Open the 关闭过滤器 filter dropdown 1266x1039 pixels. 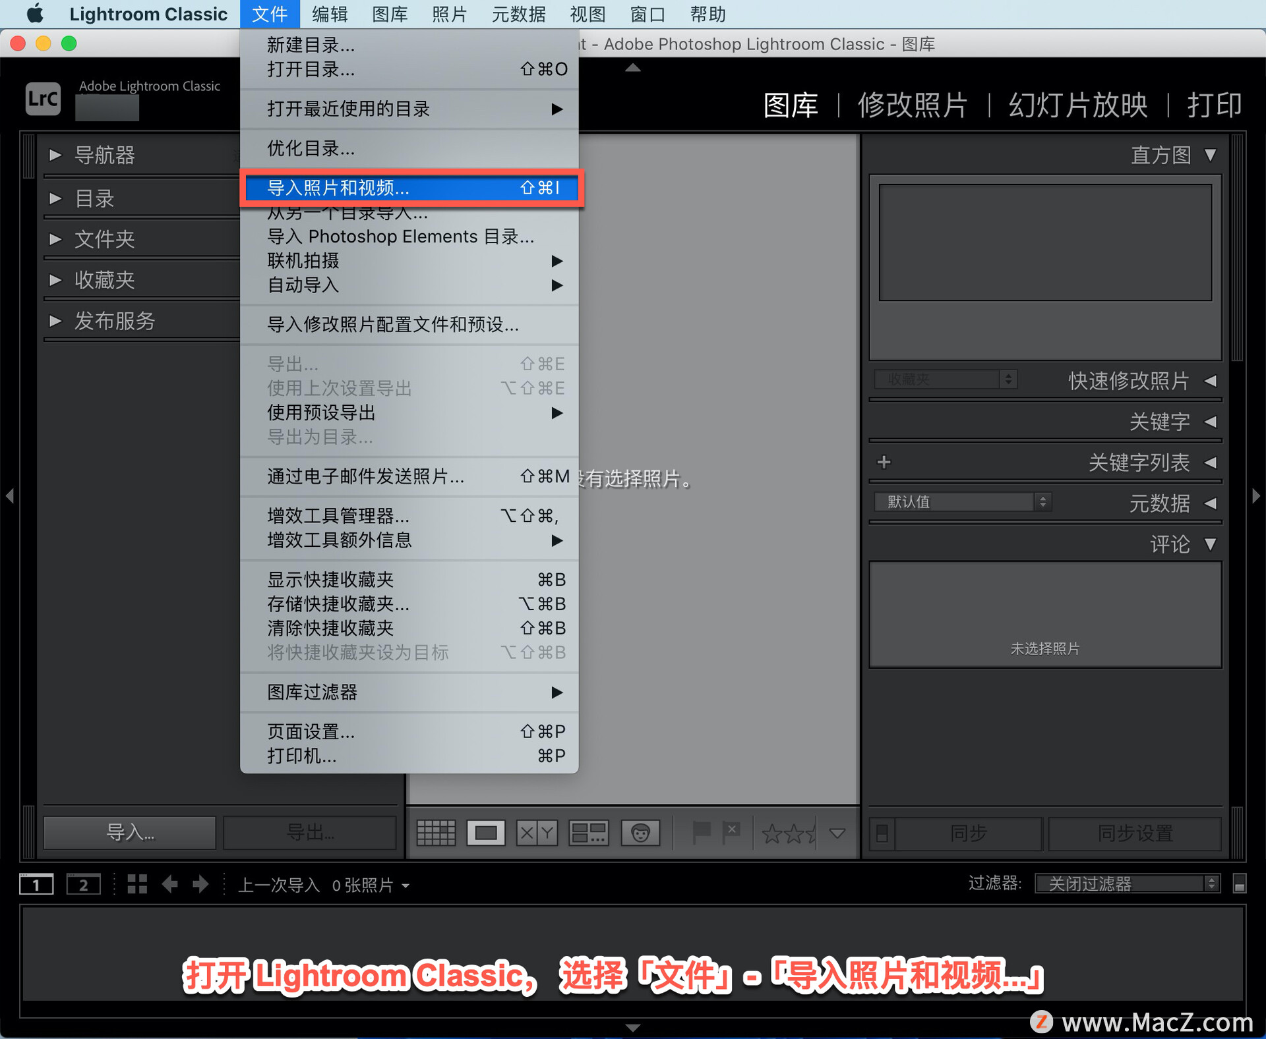(1127, 884)
